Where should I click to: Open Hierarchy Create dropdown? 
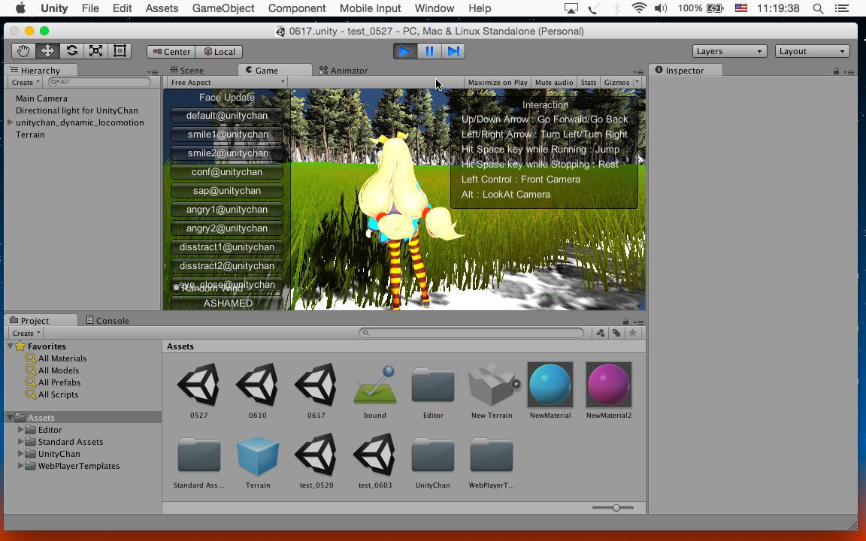point(26,82)
